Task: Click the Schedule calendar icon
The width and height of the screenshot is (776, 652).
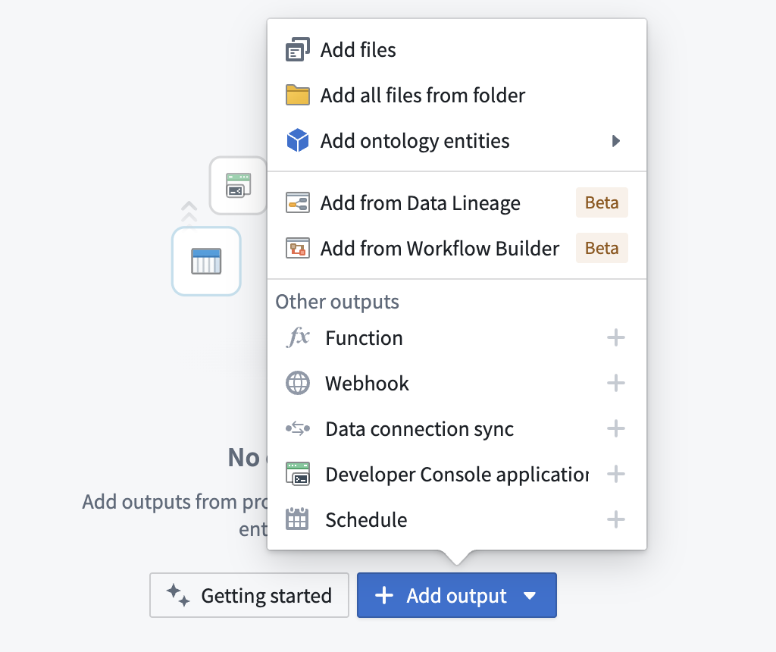Action: (297, 519)
